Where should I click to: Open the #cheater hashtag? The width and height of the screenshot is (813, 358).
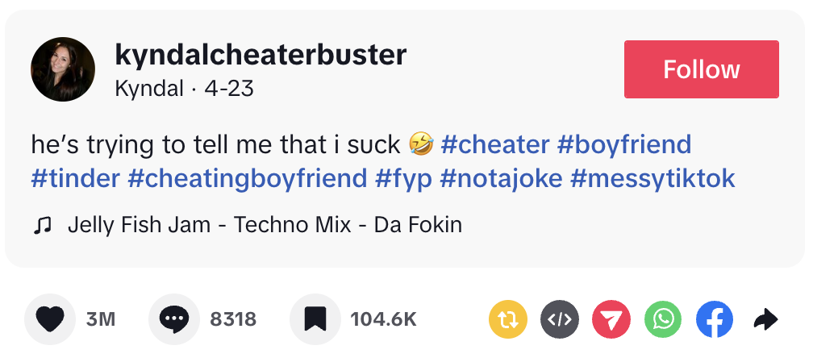(x=495, y=144)
